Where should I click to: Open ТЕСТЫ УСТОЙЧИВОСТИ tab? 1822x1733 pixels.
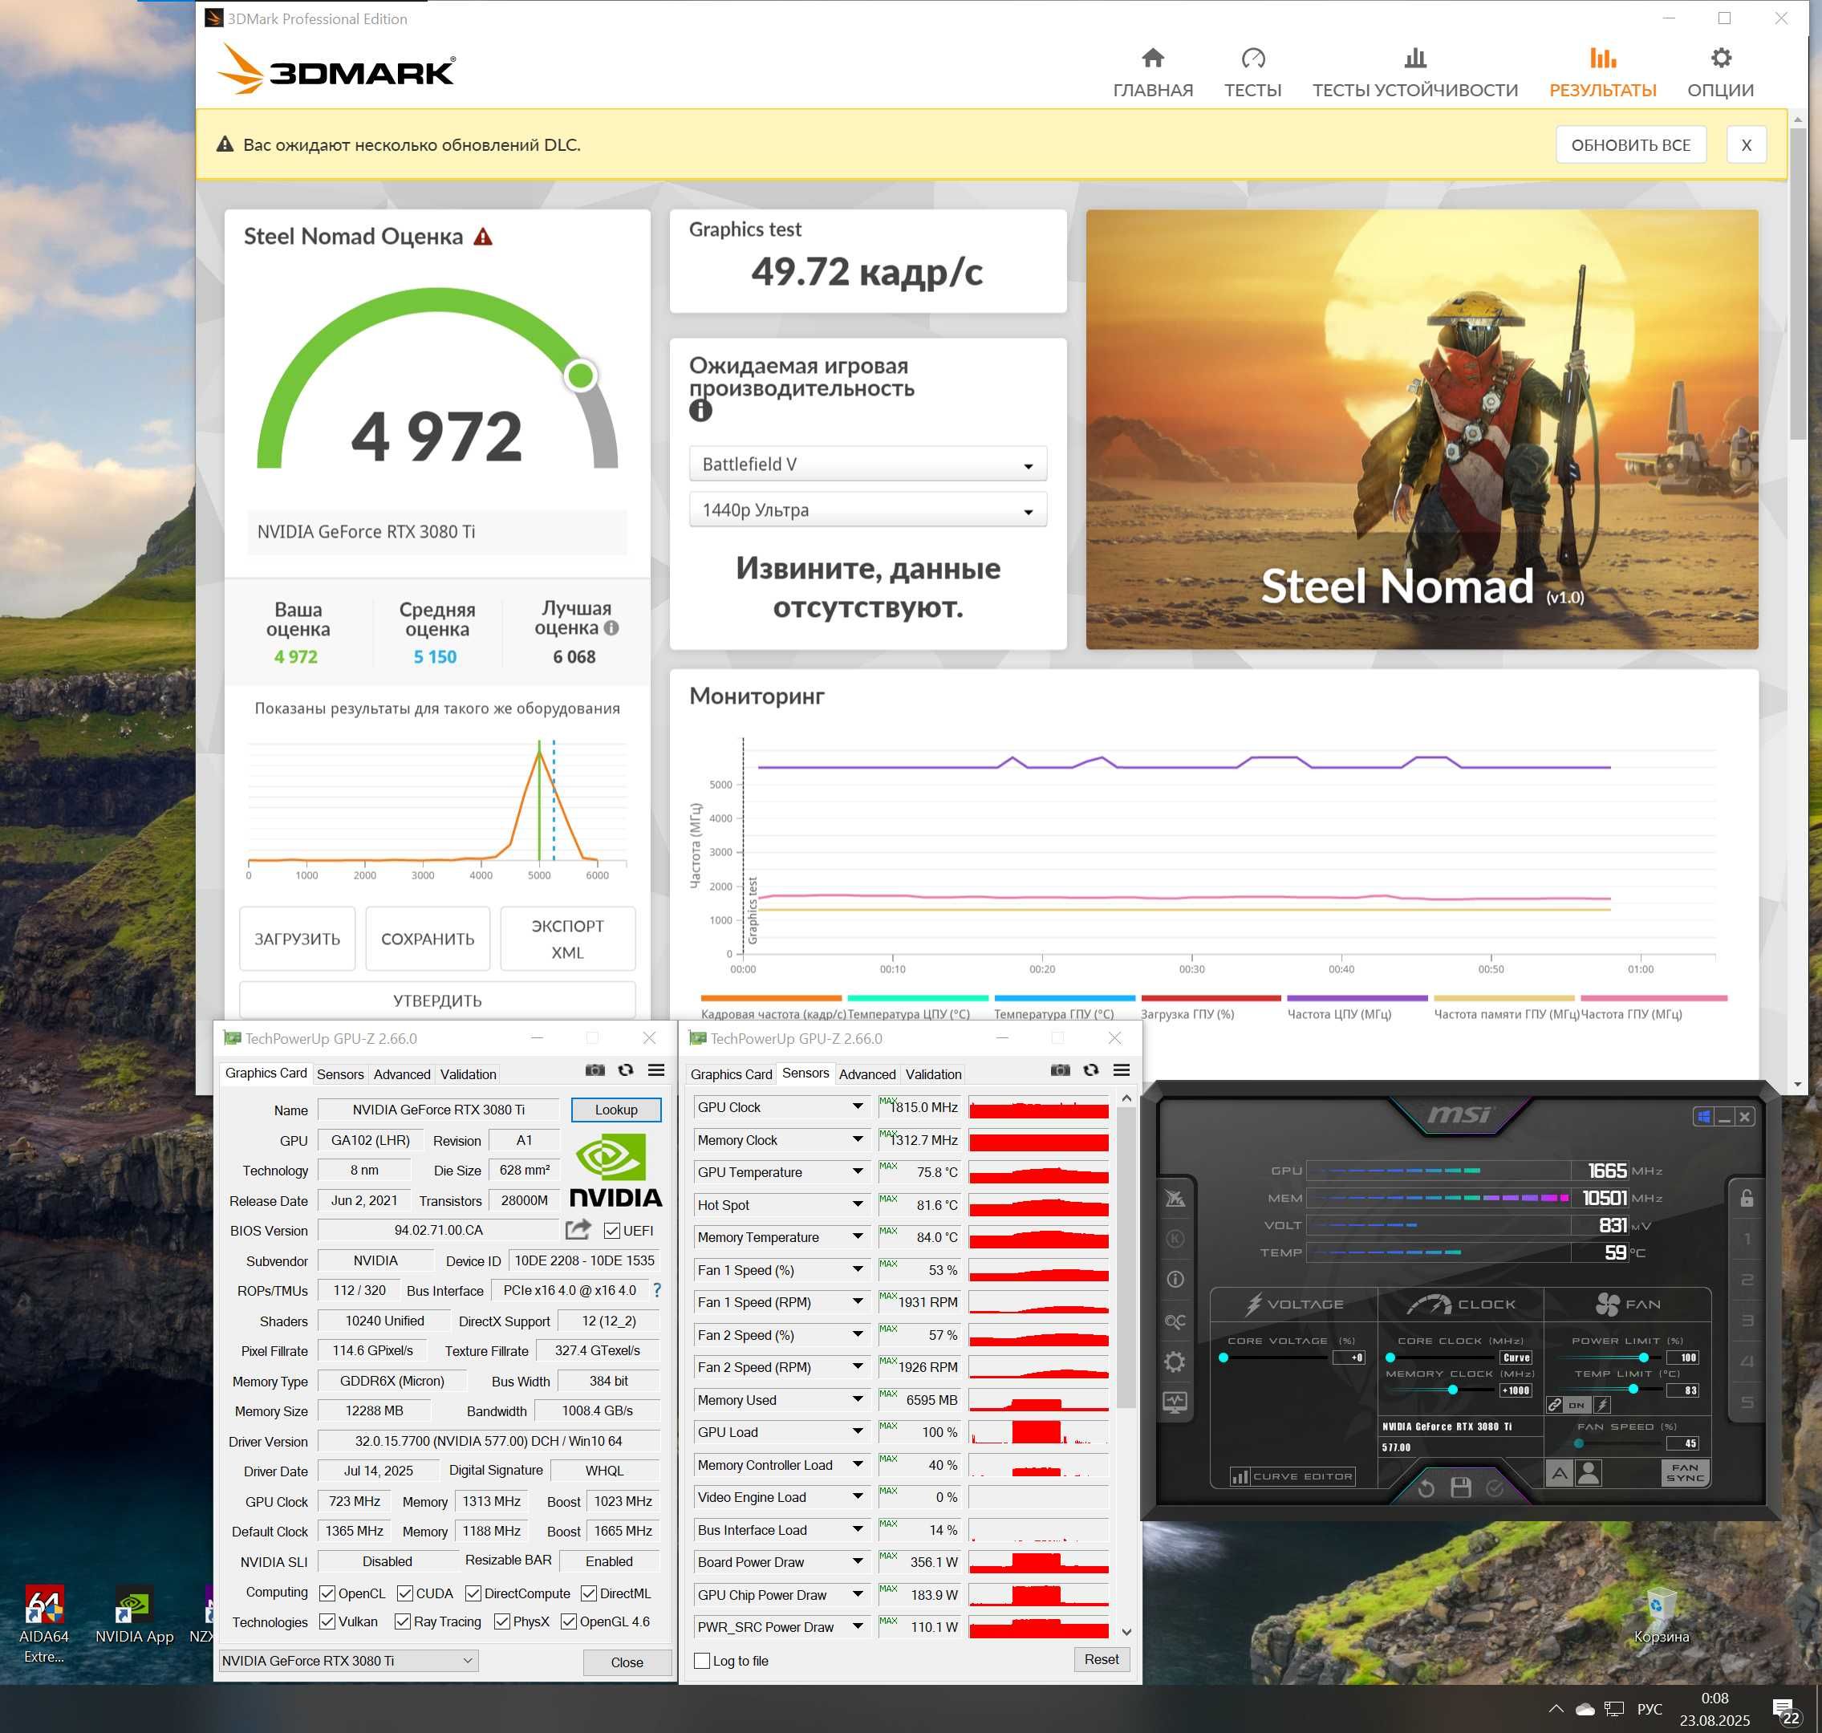point(1414,73)
